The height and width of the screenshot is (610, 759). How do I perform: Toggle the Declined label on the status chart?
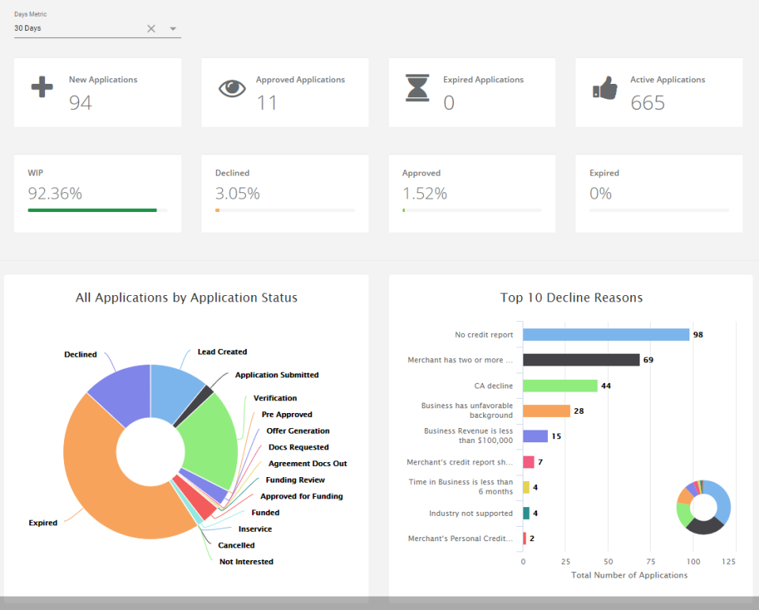80,354
